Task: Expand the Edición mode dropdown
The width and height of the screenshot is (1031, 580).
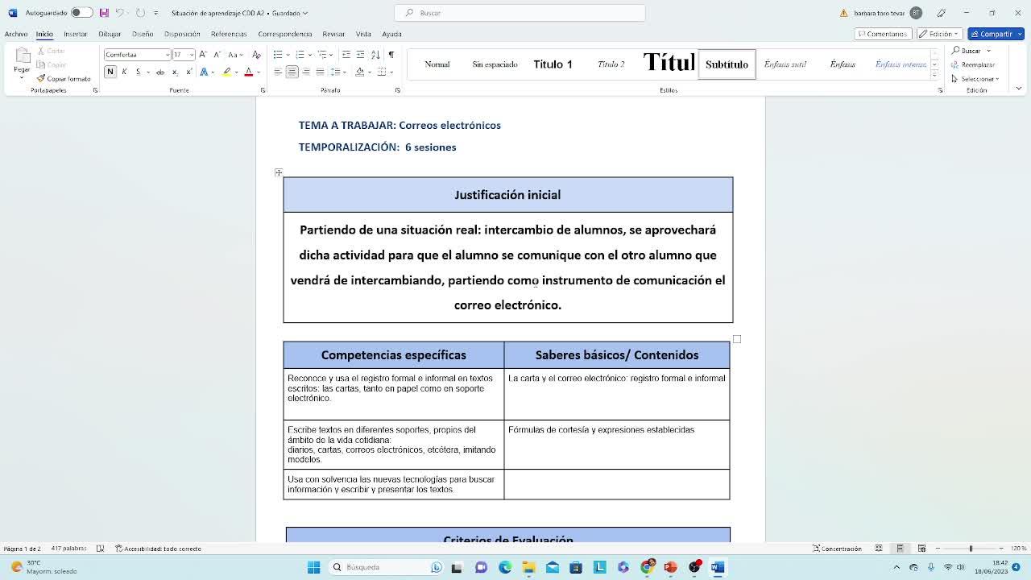Action: pos(941,34)
